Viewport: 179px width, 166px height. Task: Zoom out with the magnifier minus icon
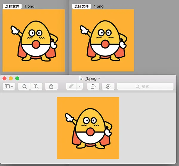[x=24, y=86]
